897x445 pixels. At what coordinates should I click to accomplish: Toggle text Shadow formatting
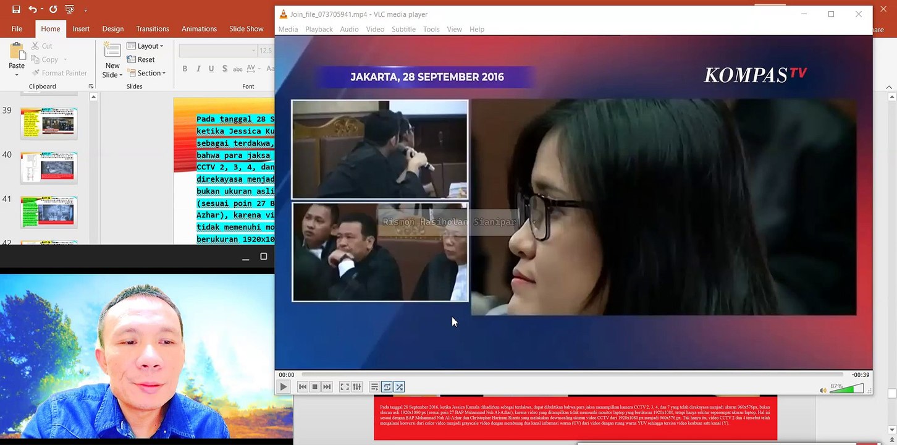point(224,69)
